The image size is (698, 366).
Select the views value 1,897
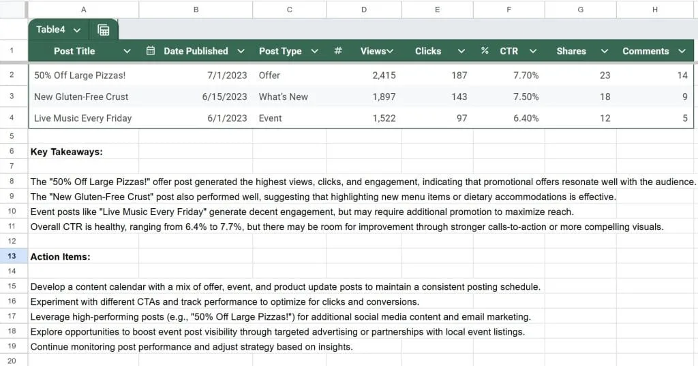364,97
